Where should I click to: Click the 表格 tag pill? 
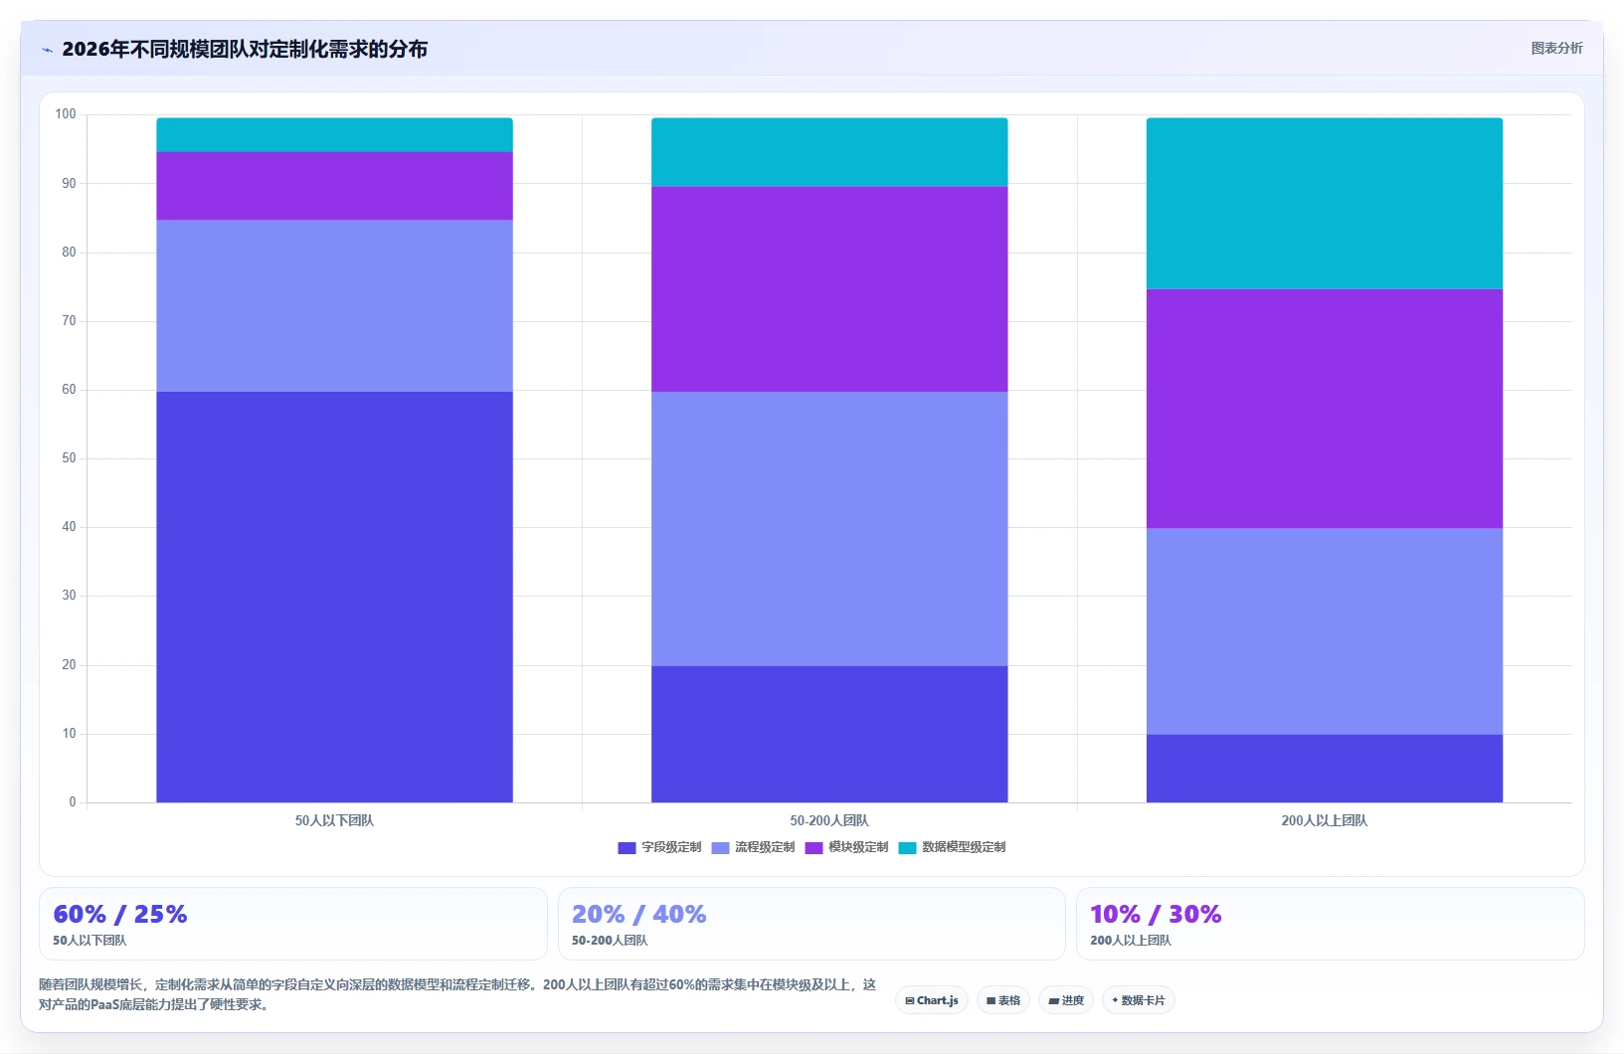click(x=1003, y=1000)
